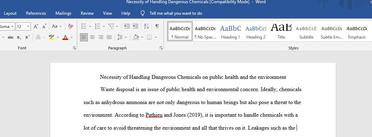
Task: Clear all formatting with the eraser icon
Action: [71, 26]
